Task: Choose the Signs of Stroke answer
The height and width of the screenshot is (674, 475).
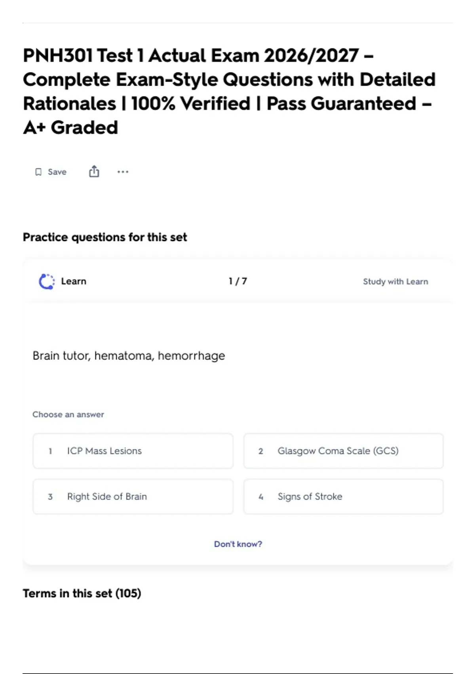Action: [344, 496]
